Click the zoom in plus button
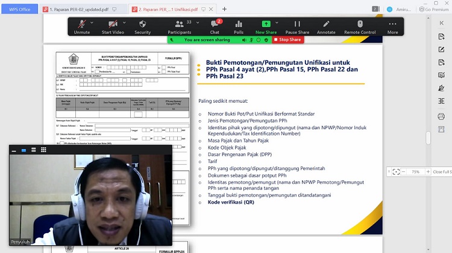 coord(428,171)
